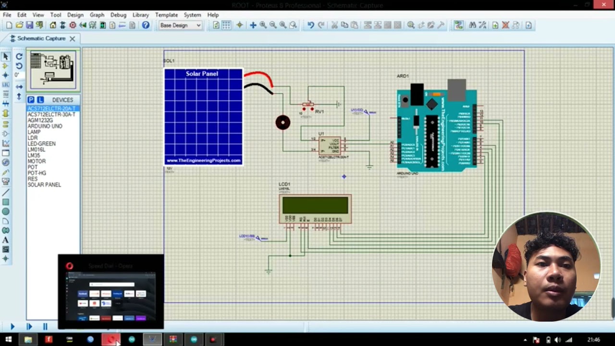Toggle the grid display icon
Image resolution: width=615 pixels, height=346 pixels.
point(226,25)
